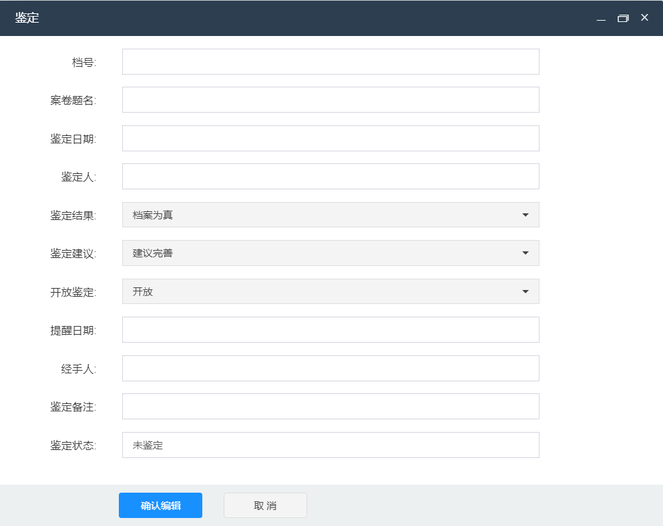
Task: Focus the 案卷题名 text box
Action: point(330,99)
